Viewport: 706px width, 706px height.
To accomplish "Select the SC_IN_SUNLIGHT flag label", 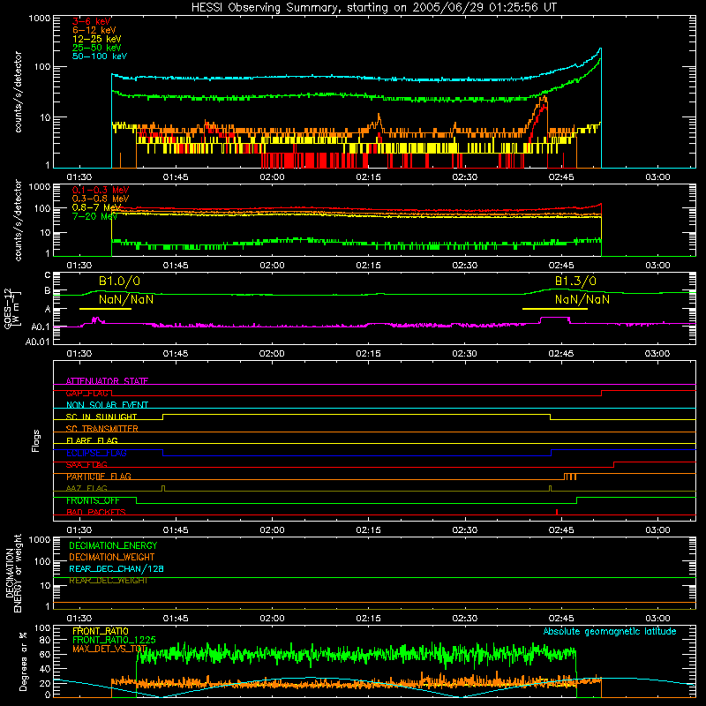I will click(x=101, y=417).
